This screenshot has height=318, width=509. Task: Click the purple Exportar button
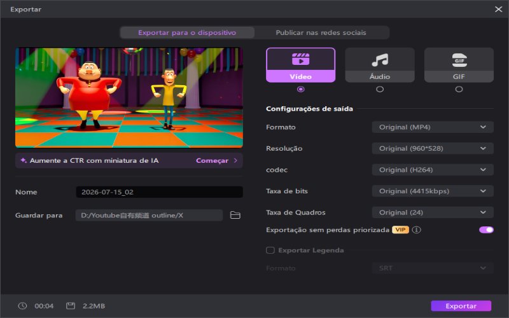pyautogui.click(x=461, y=306)
